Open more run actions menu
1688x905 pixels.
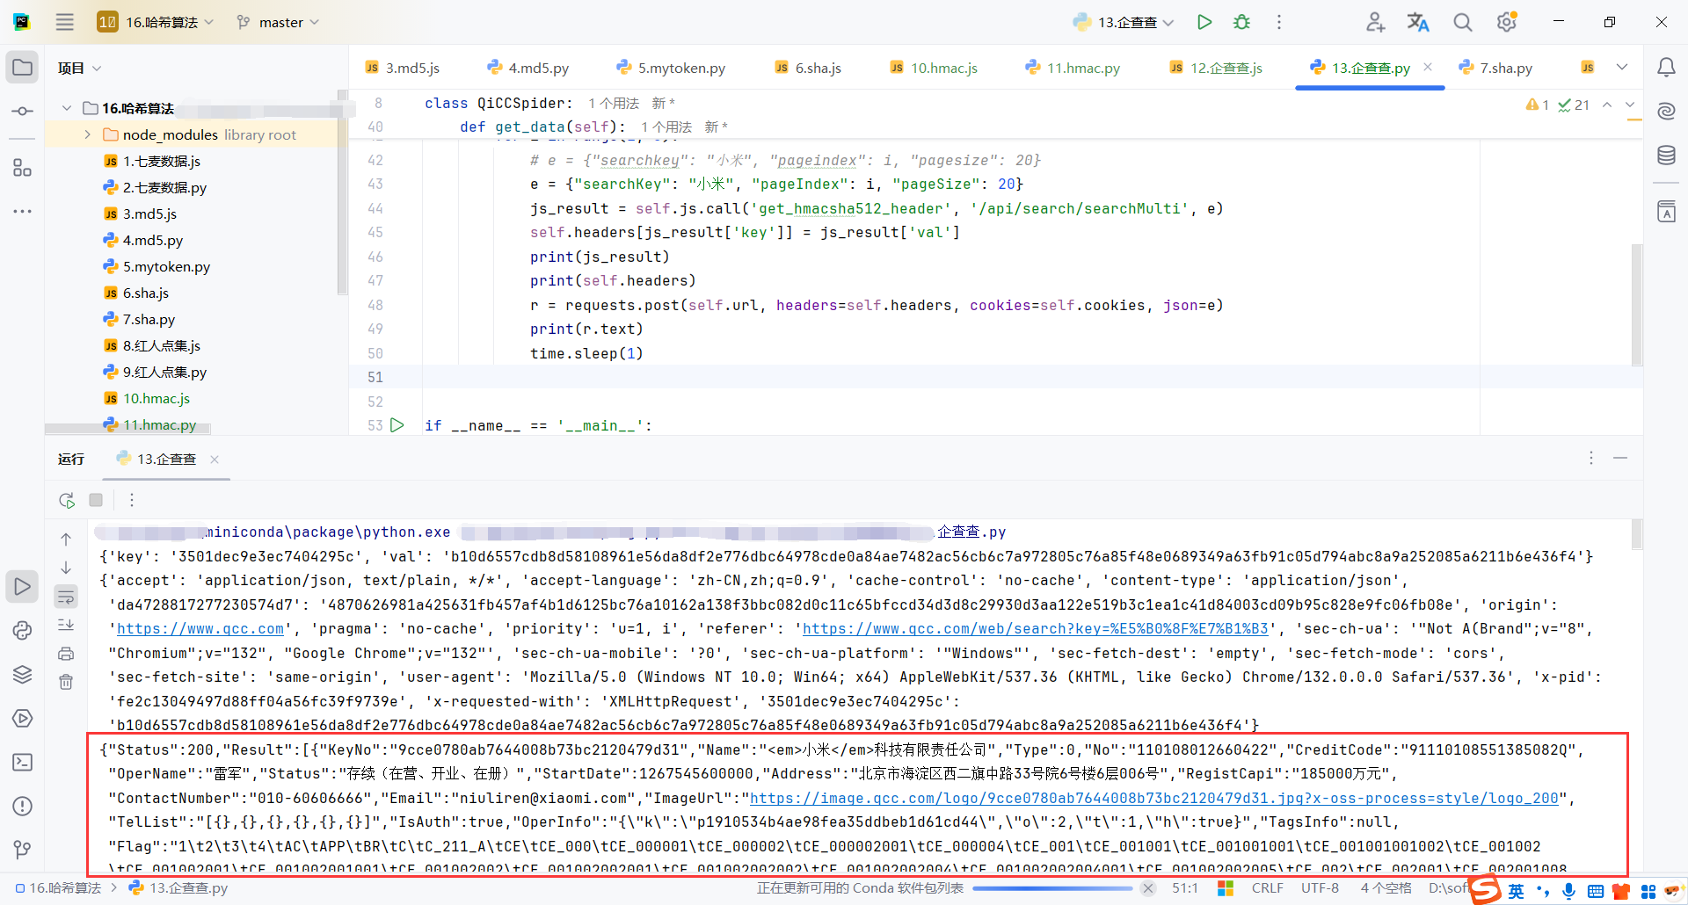pos(1279,22)
